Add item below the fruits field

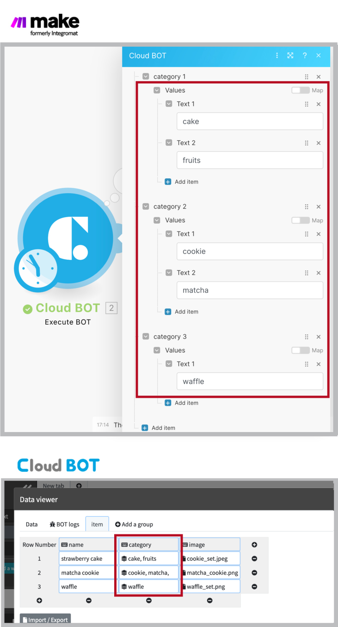point(182,182)
